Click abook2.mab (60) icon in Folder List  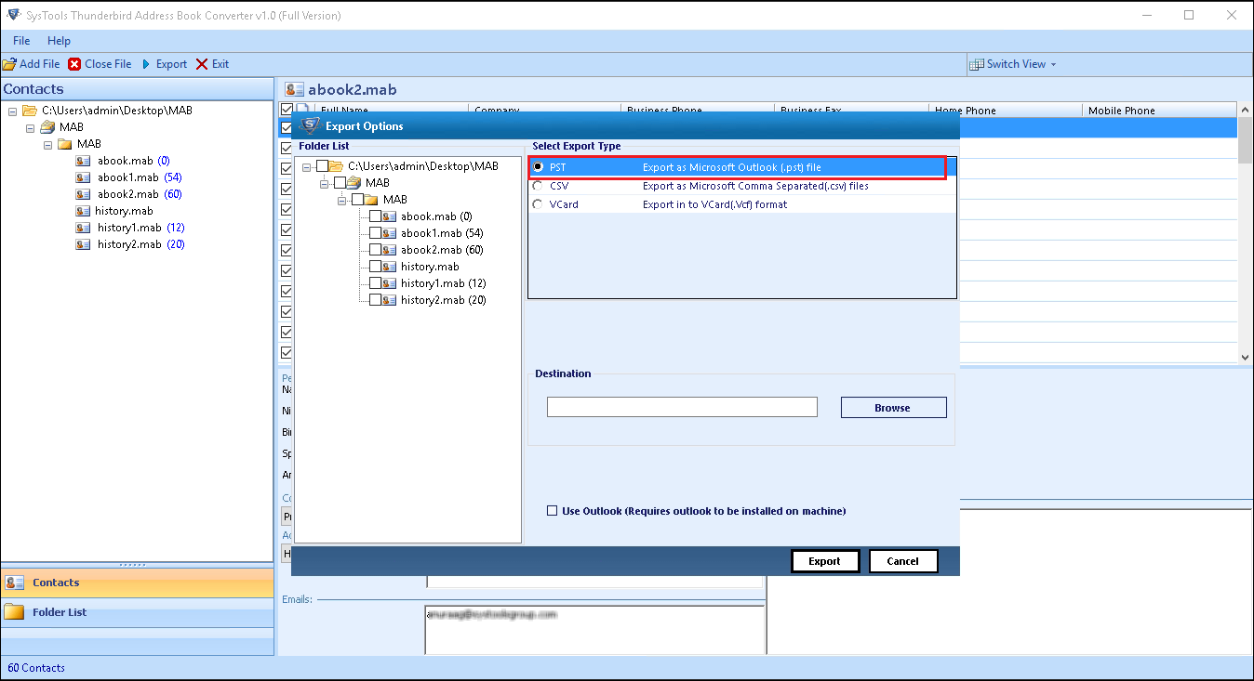[x=390, y=250]
